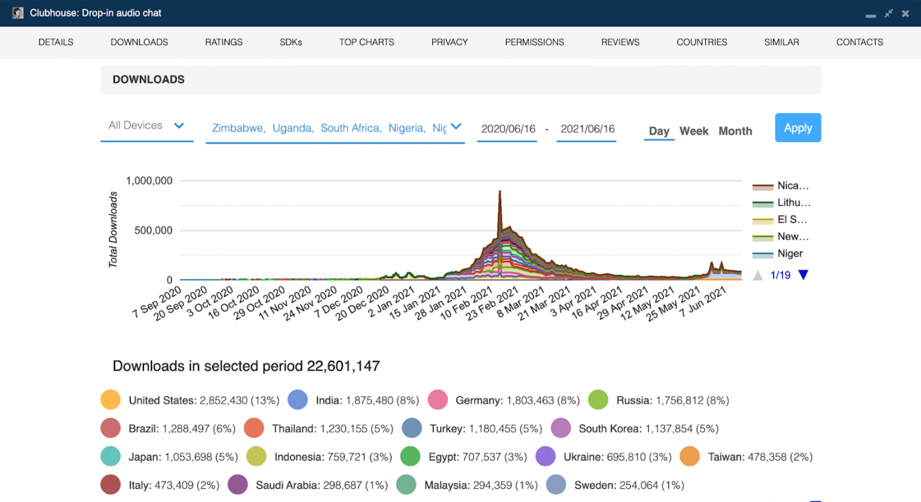Click "Japan: 1,053,698 (5%)" text
Viewport: 921px width, 502px height.
pos(184,457)
